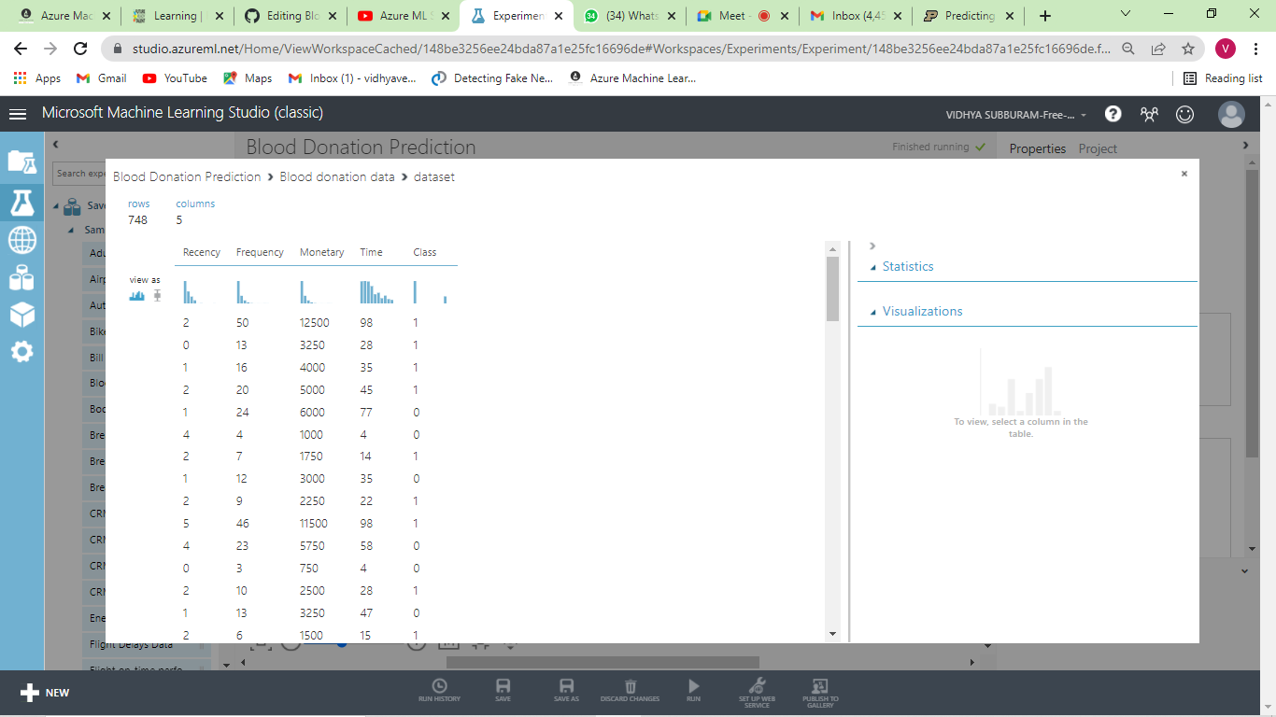The height and width of the screenshot is (717, 1276).
Task: Open the Settings gear icon in sidebar
Action: [21, 352]
